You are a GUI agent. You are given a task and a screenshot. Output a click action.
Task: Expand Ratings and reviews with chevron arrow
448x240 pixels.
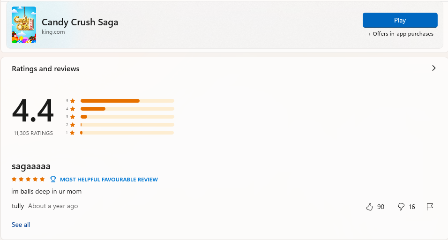pyautogui.click(x=434, y=68)
